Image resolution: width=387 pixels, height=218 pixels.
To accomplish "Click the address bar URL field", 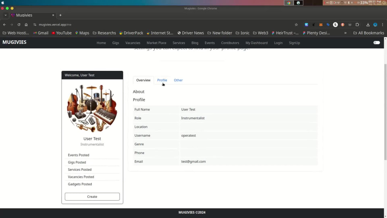I will click(163, 25).
